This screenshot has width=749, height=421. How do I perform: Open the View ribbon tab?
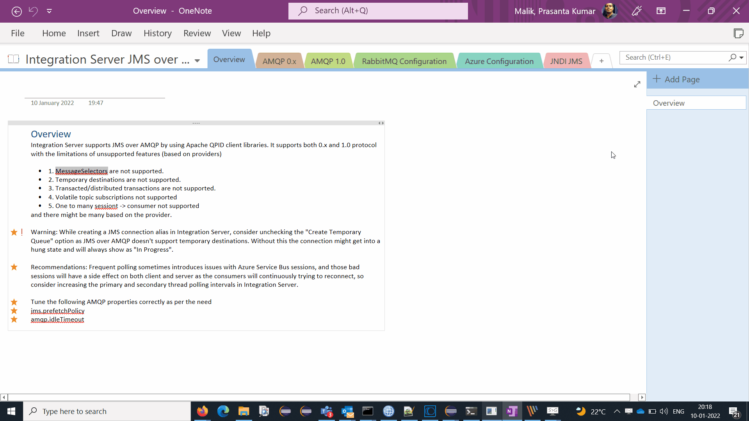(x=231, y=33)
